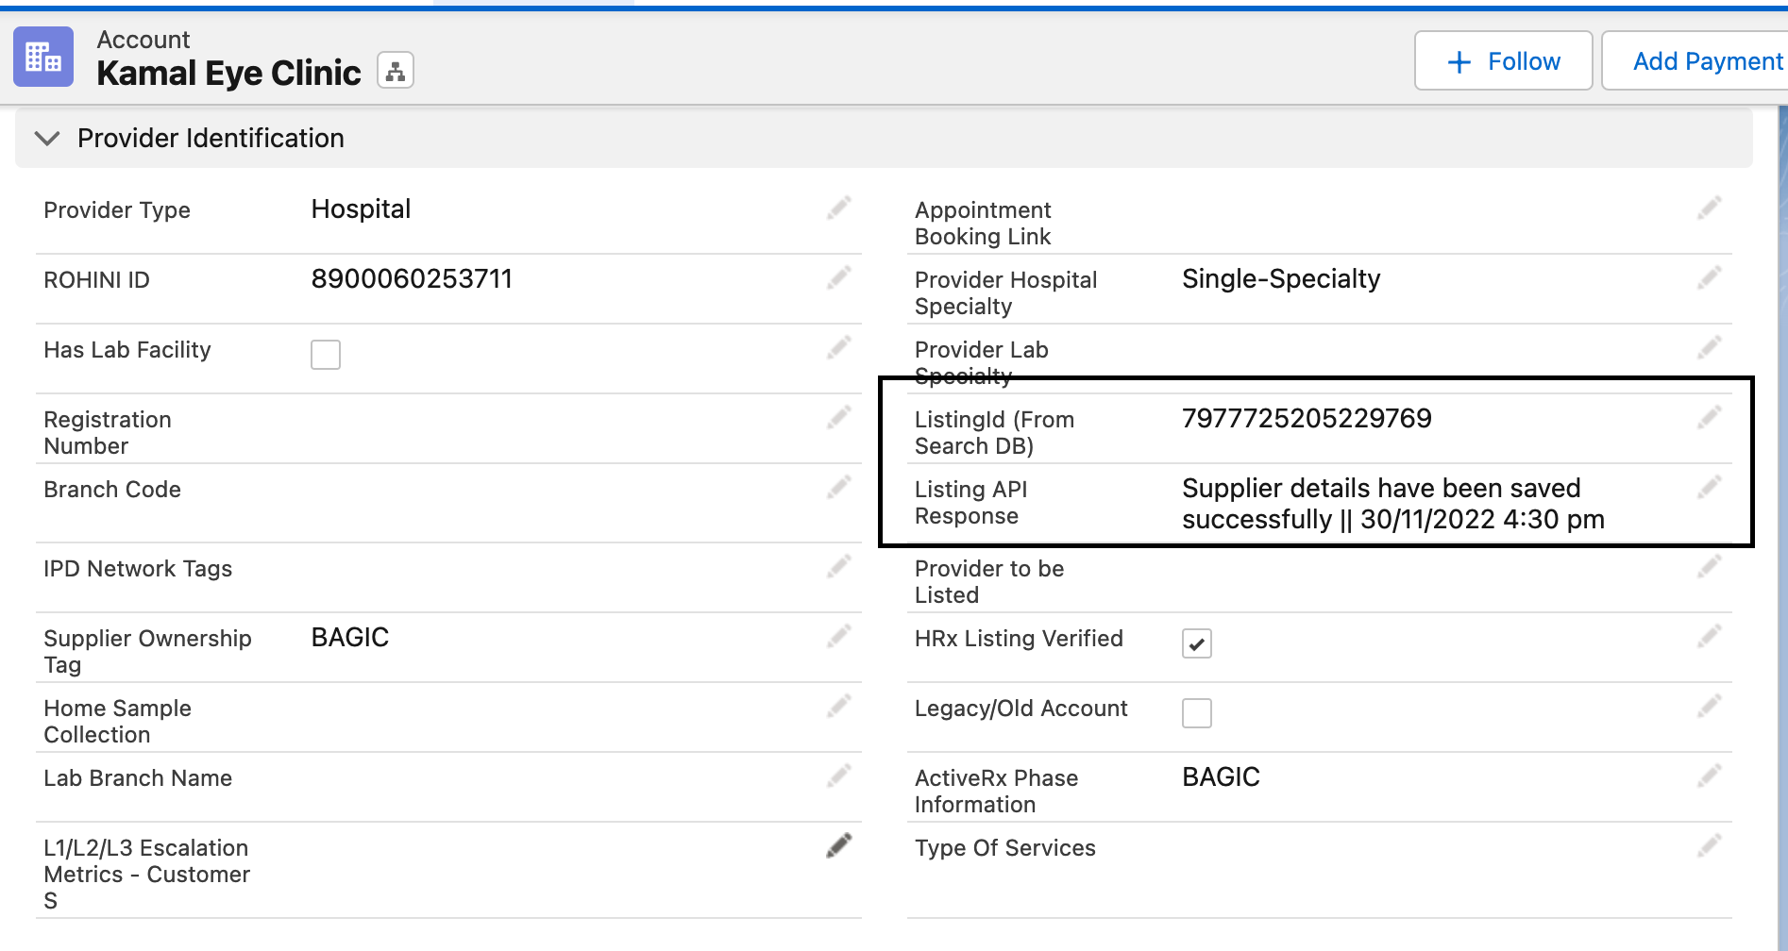Uncheck the HRx Listing Verified checkbox

tap(1196, 643)
